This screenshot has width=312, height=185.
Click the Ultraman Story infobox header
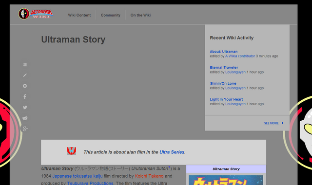click(226, 169)
